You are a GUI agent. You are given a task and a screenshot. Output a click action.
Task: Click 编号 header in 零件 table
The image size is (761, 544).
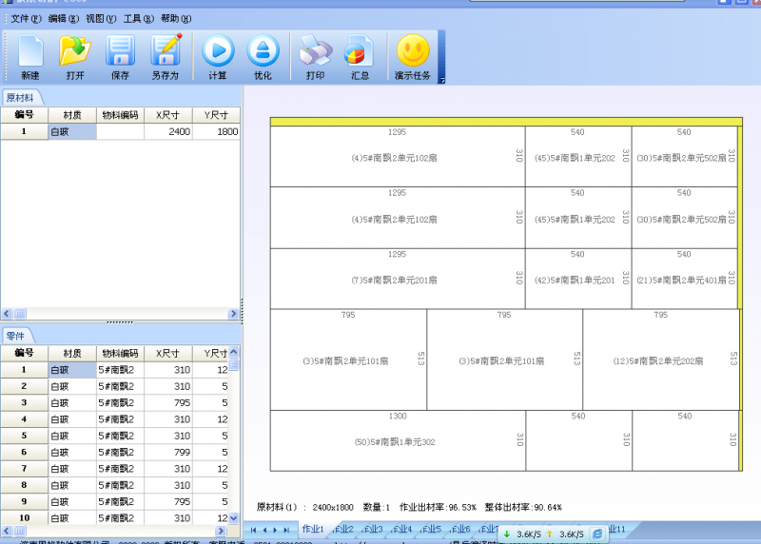pos(25,353)
